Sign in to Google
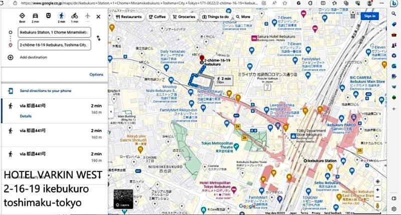Viewport: 401px width, 215px height. (x=370, y=16)
